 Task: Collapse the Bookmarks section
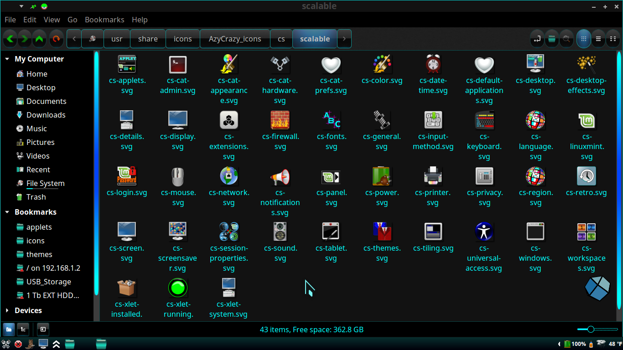coord(7,212)
